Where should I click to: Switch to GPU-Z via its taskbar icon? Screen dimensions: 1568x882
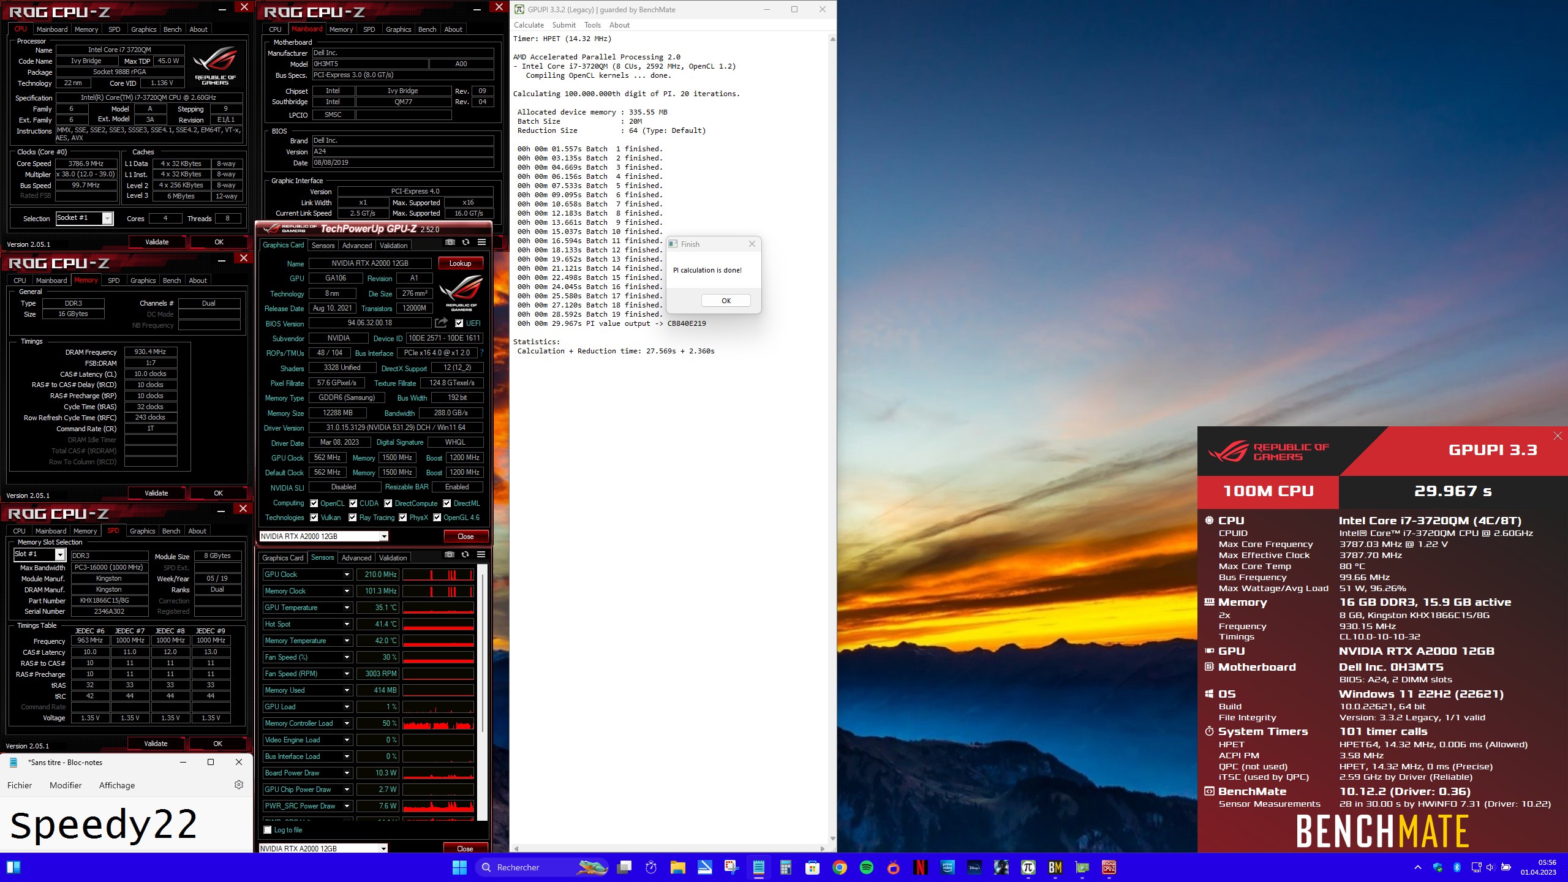tap(1082, 867)
